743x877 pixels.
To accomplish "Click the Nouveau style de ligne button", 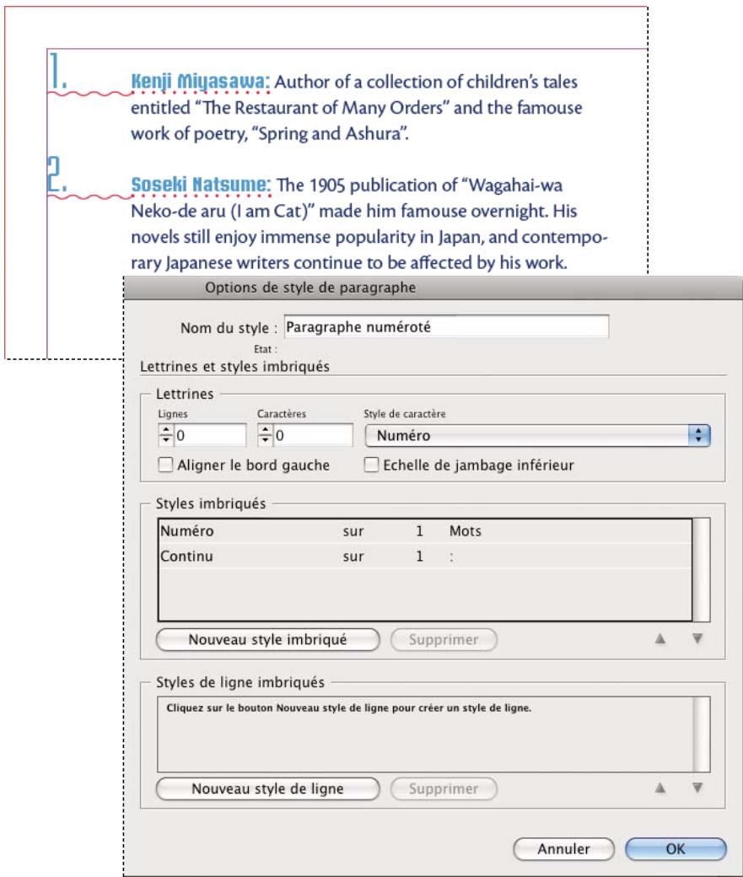I will (268, 788).
